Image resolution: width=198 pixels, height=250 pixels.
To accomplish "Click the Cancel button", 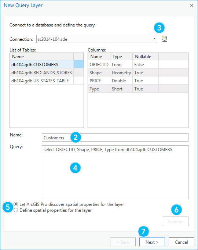I will click(x=181, y=242).
